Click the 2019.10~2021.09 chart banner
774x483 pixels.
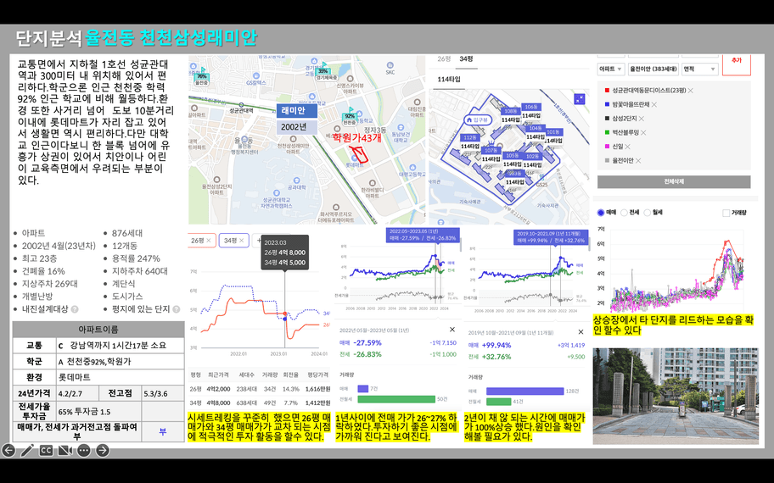551,237
